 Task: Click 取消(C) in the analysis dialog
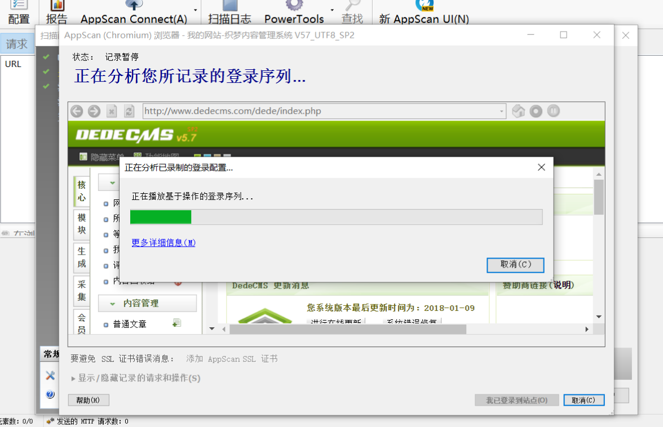[x=515, y=265]
